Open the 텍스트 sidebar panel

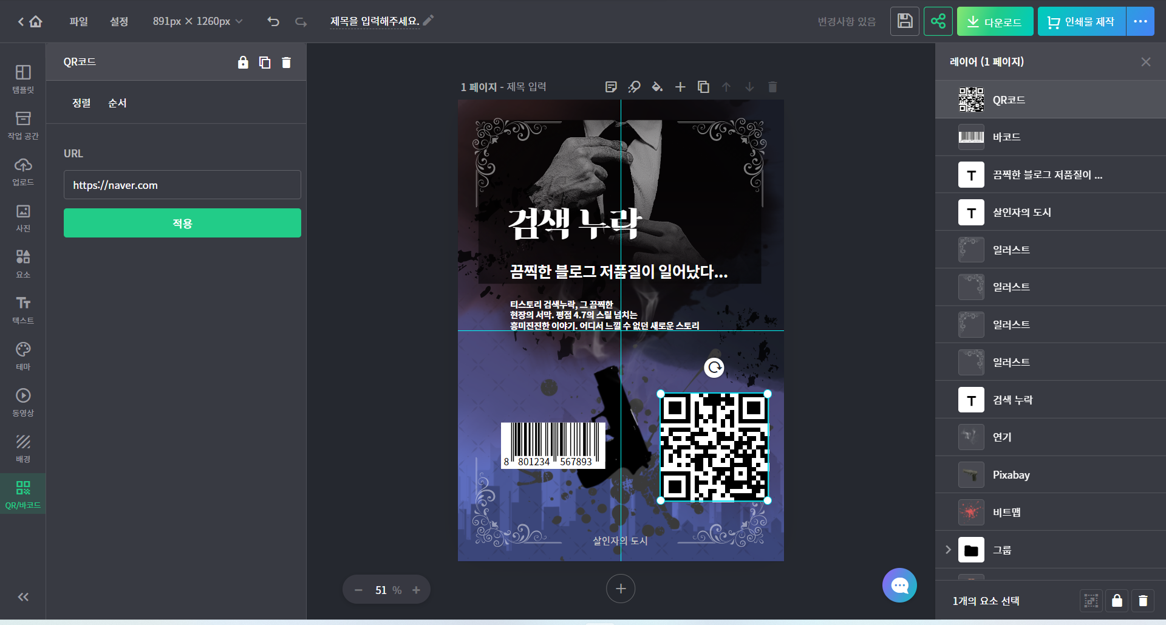(x=23, y=310)
